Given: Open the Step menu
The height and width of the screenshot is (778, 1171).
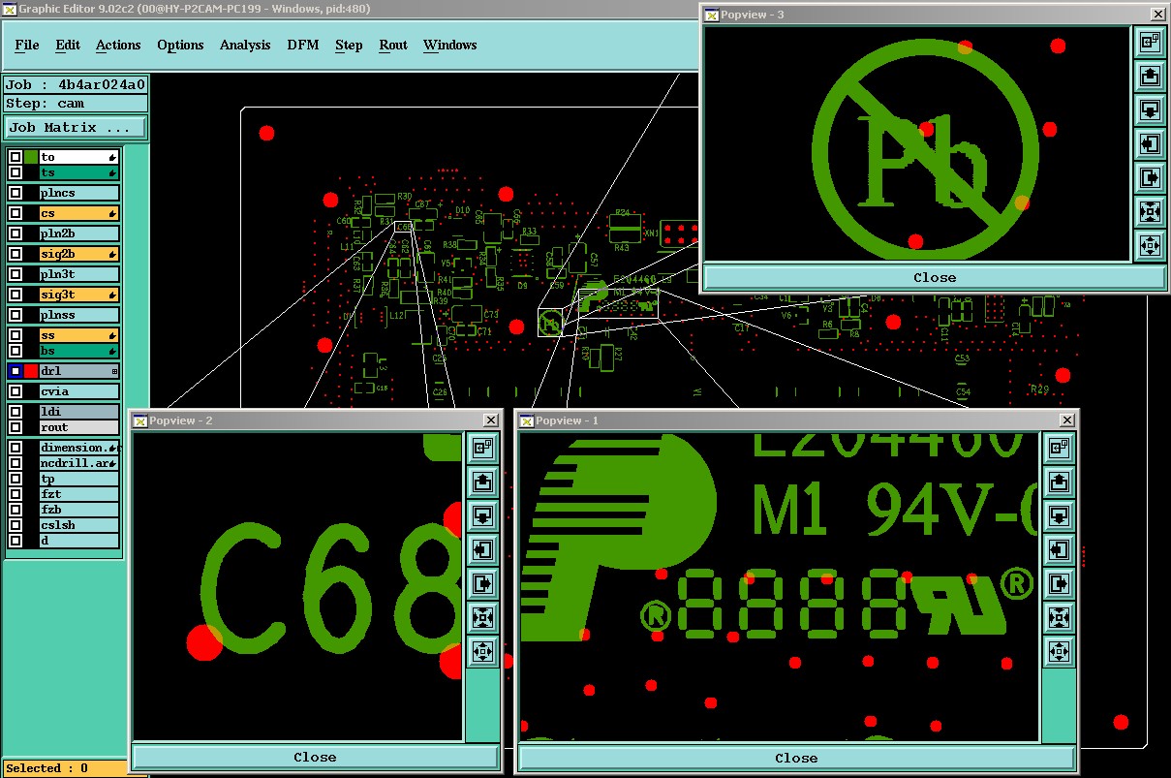Looking at the screenshot, I should [x=349, y=45].
